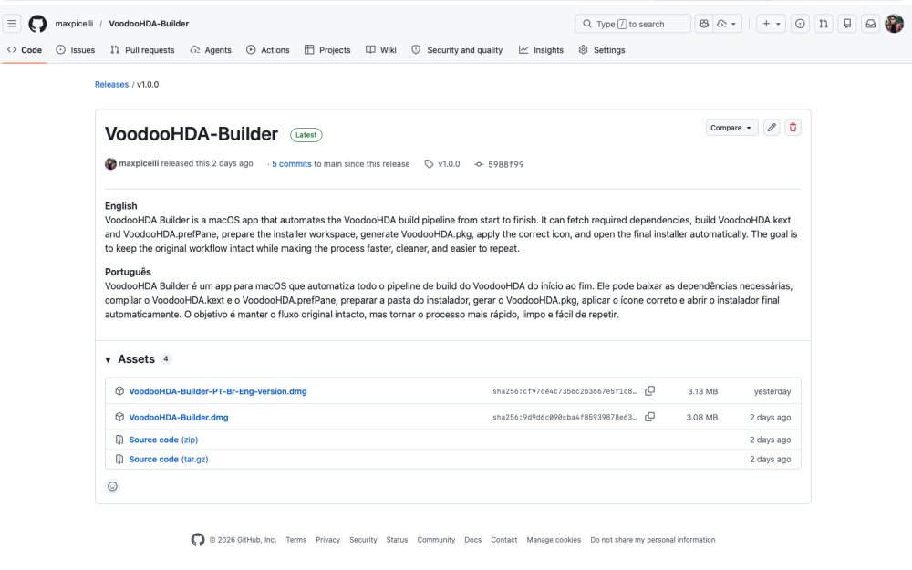Collapse the Assets section triangle
Viewport: 912px width, 570px height.
(108, 360)
